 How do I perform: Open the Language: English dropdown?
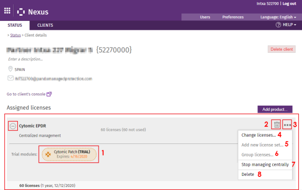(278, 17)
